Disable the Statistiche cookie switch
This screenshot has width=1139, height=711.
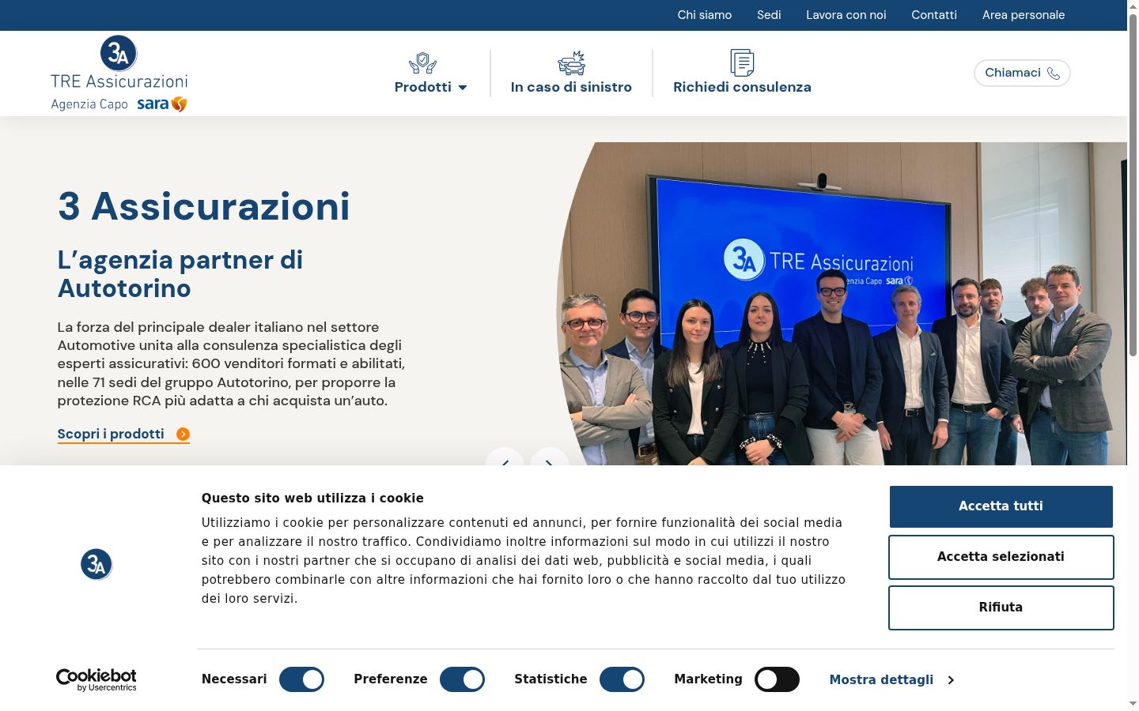[622, 679]
